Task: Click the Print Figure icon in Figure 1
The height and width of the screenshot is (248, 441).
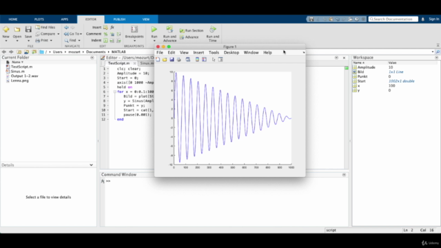Action: [179, 60]
